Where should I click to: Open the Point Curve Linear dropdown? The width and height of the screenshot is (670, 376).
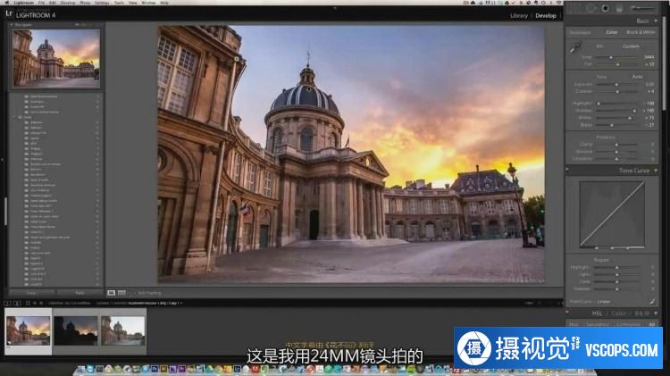click(604, 302)
